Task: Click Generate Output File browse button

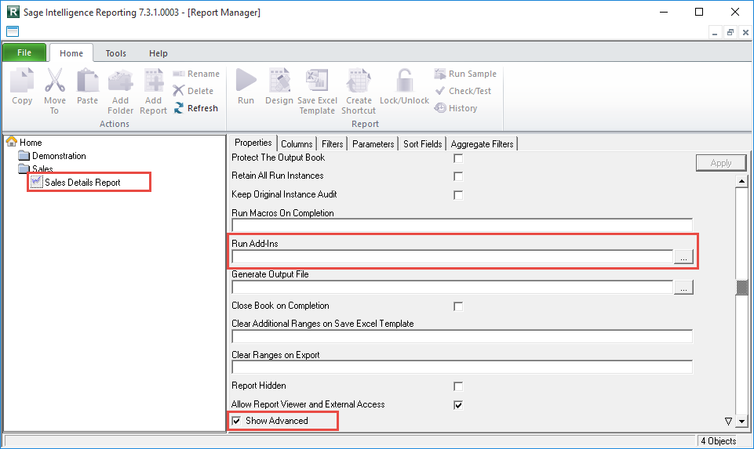Action: pyautogui.click(x=683, y=287)
